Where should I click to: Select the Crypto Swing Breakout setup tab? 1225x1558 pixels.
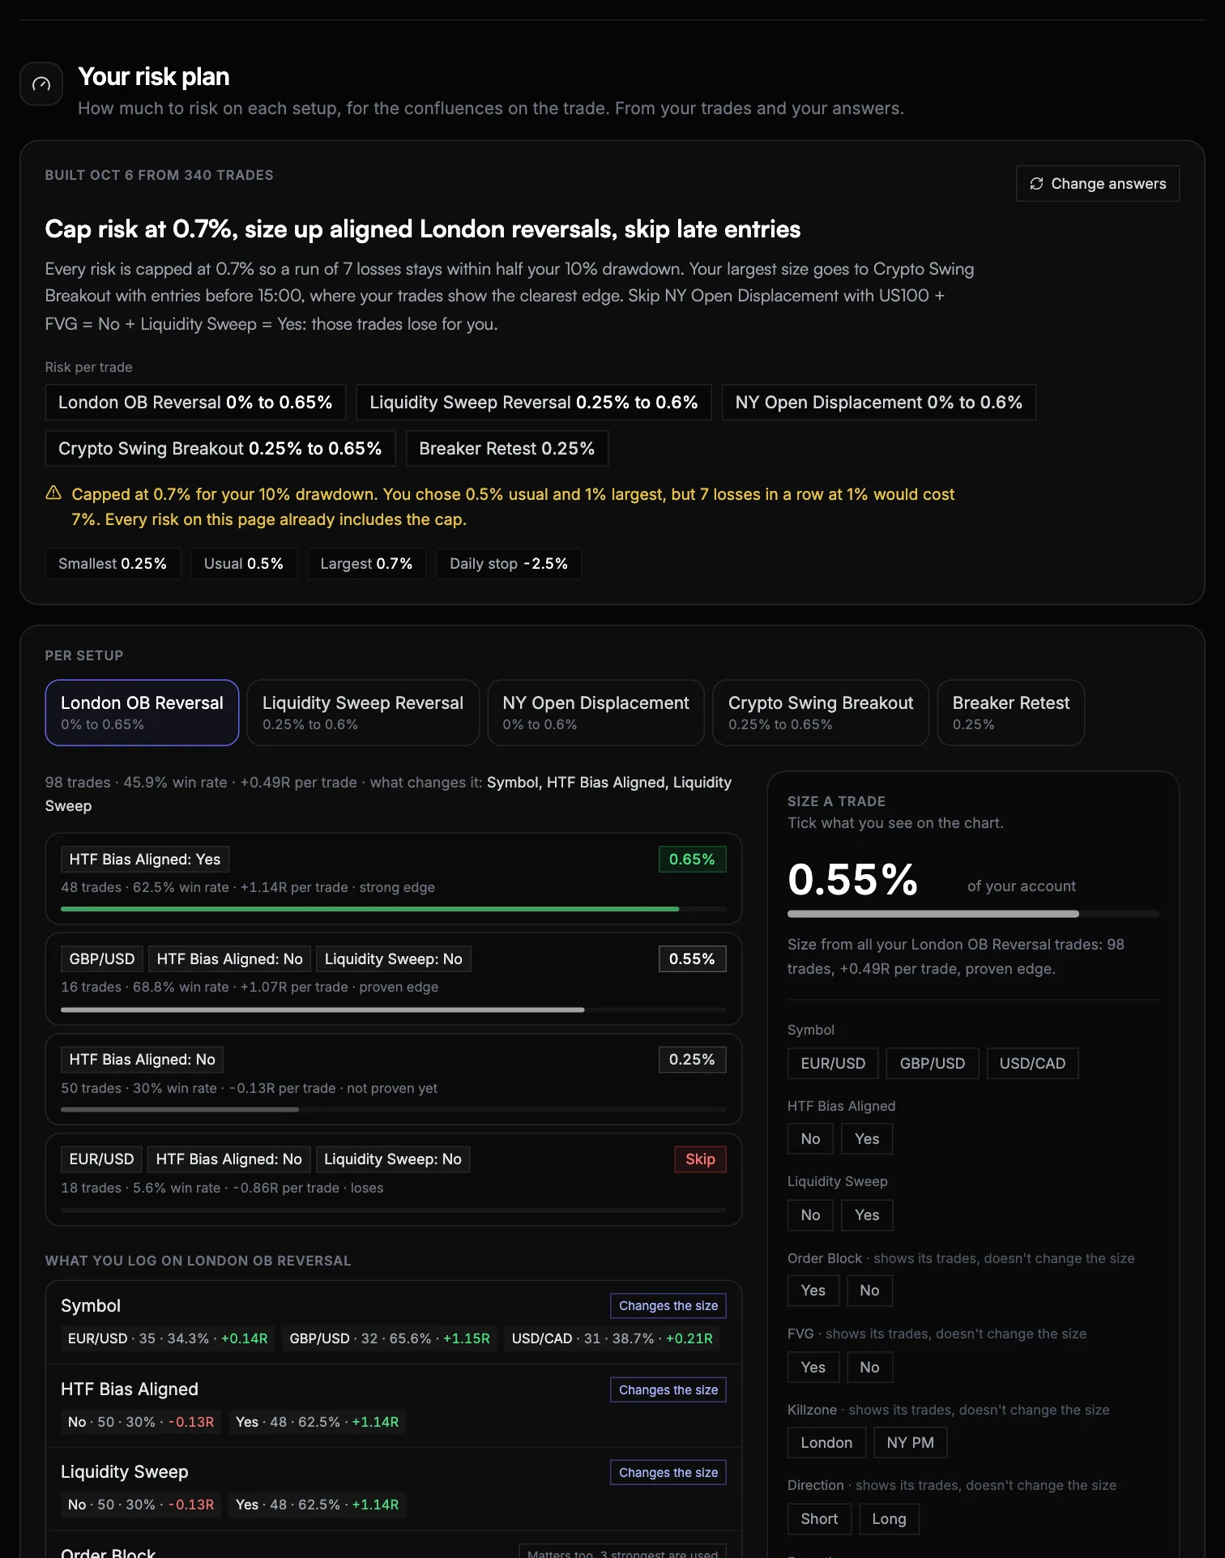(x=821, y=712)
